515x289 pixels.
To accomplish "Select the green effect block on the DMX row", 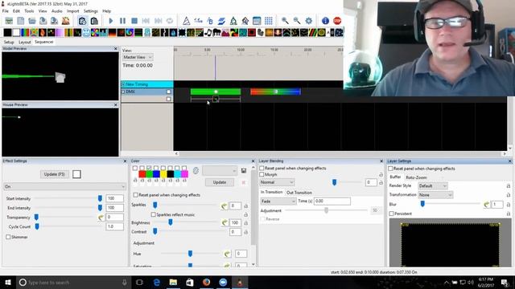I will [x=216, y=92].
